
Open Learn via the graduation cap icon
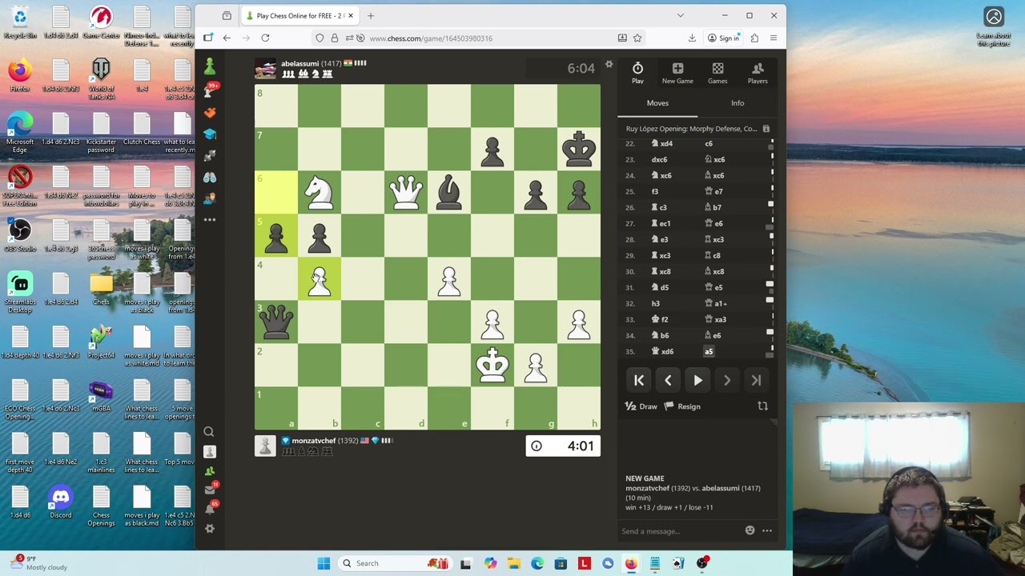(x=210, y=134)
